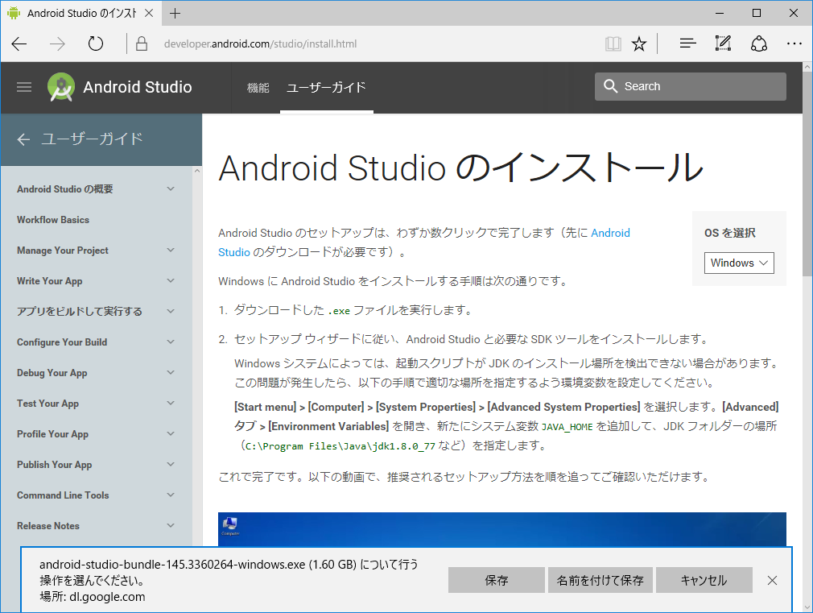Click the sidebar scroll up arrow
This screenshot has height=613, width=813.
197,171
